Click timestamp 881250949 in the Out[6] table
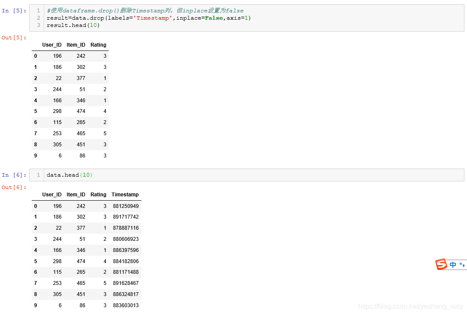 click(x=126, y=206)
